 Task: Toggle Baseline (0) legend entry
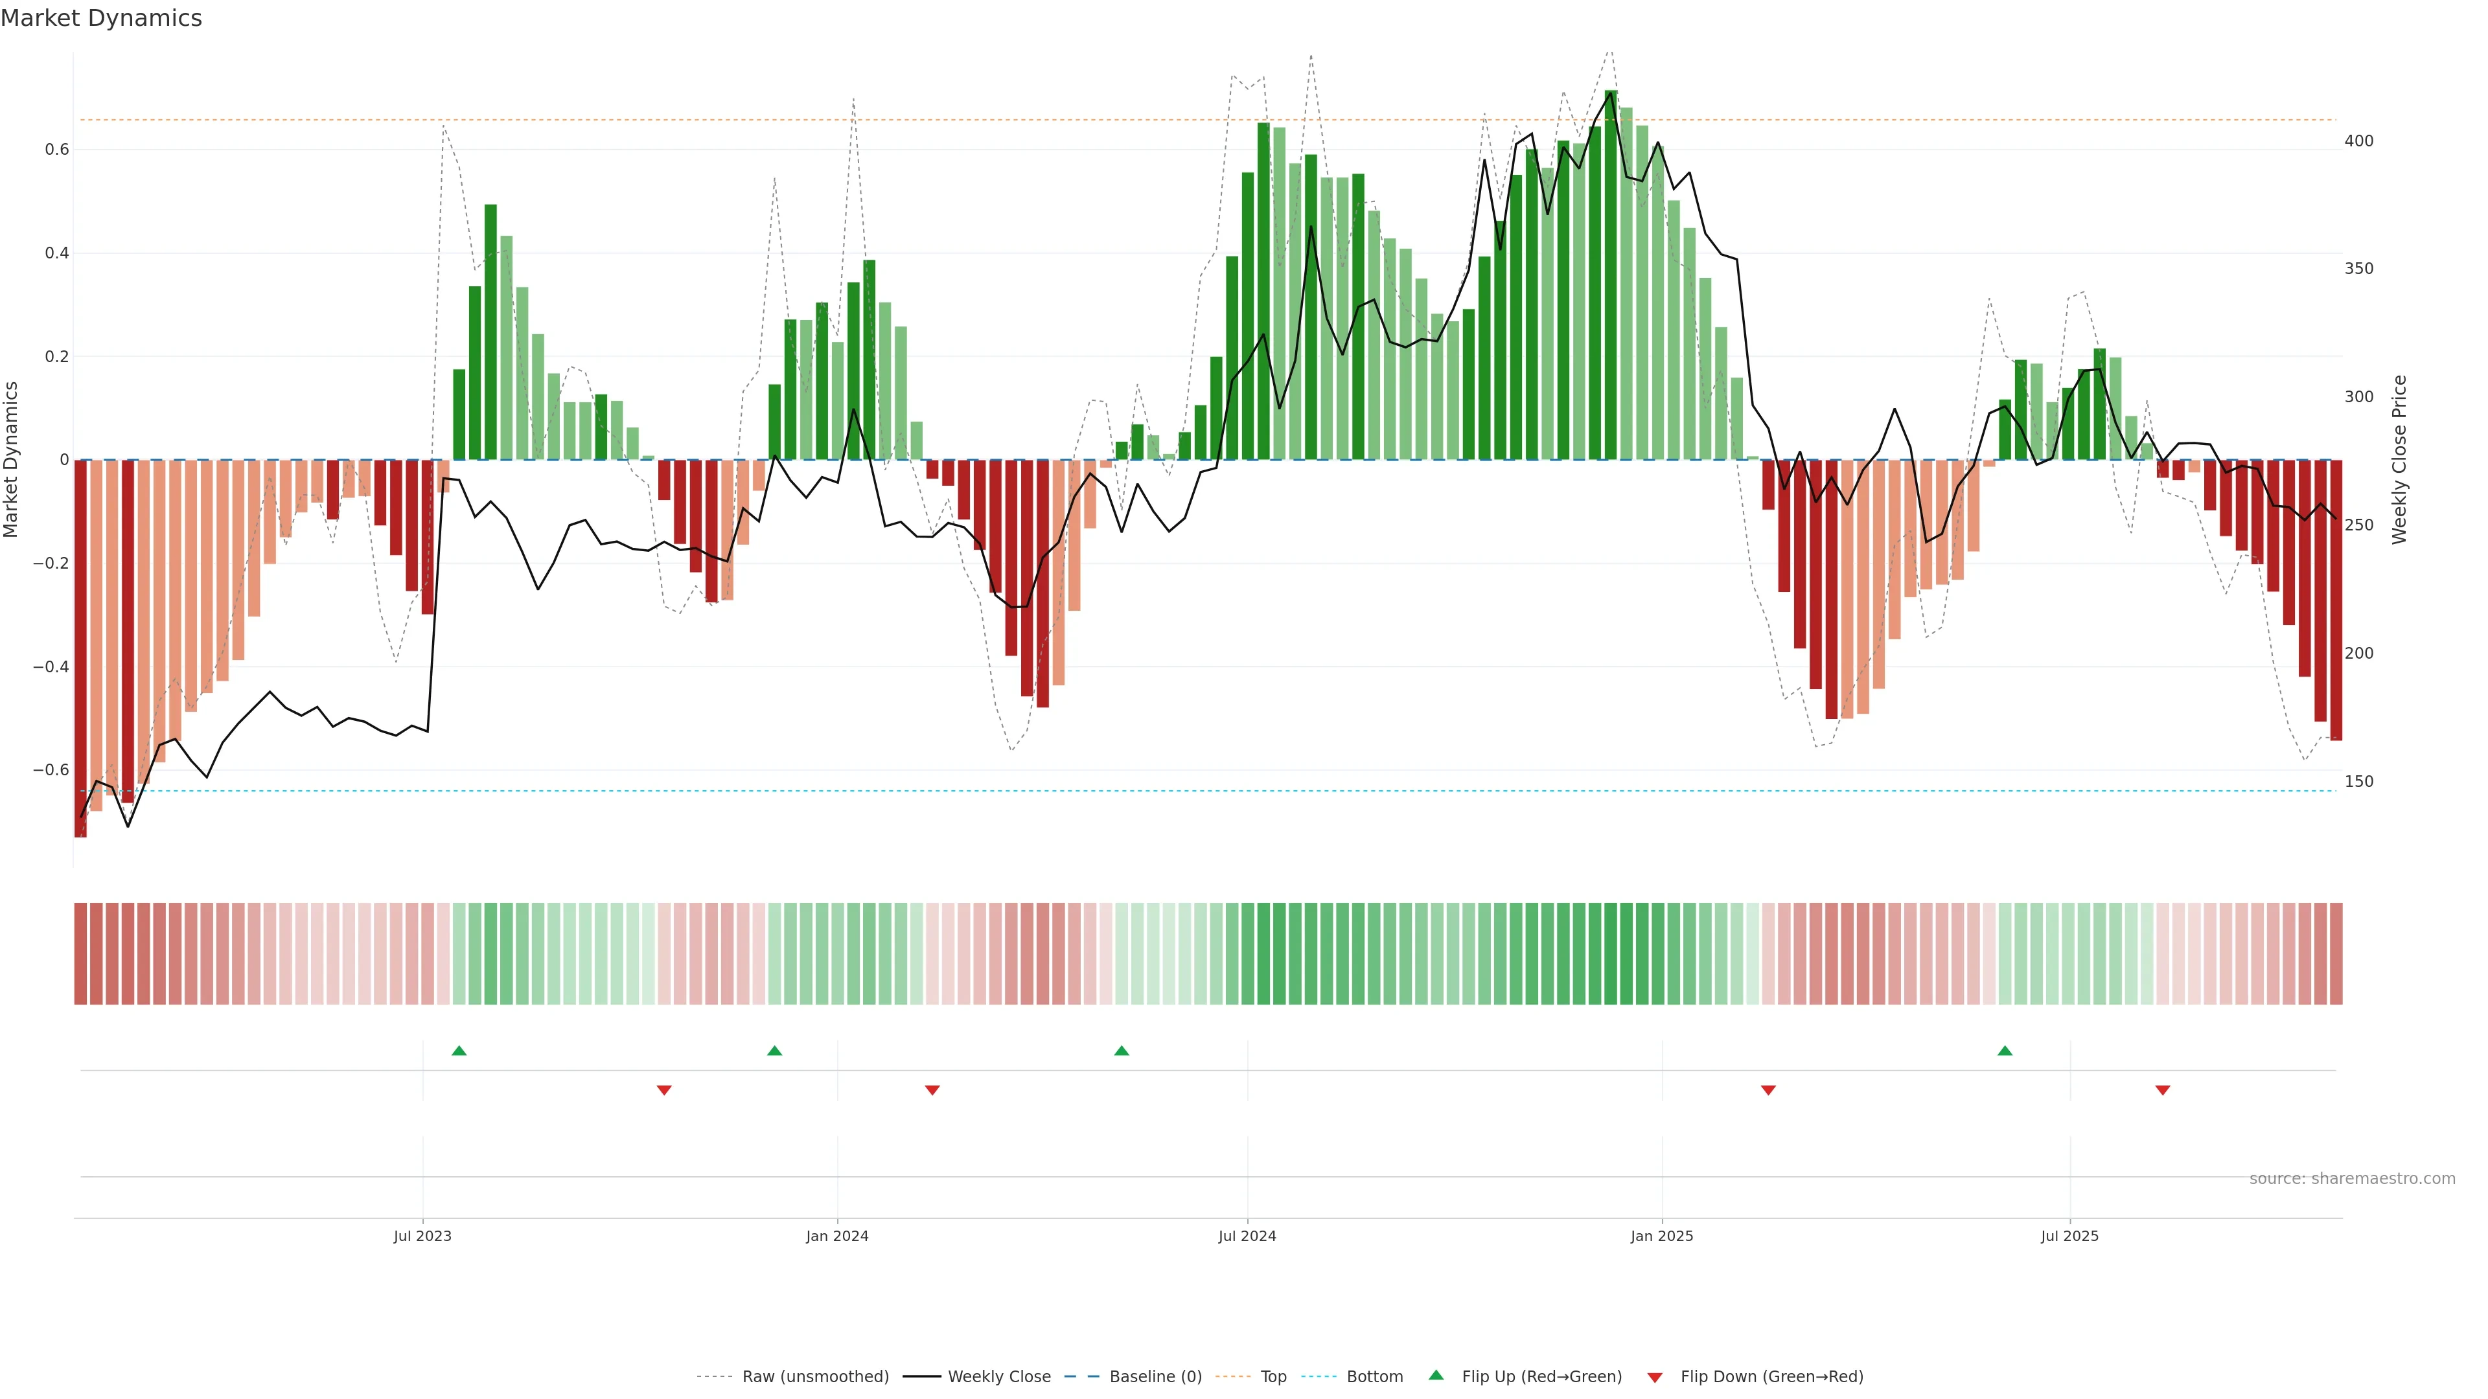click(x=1155, y=1377)
